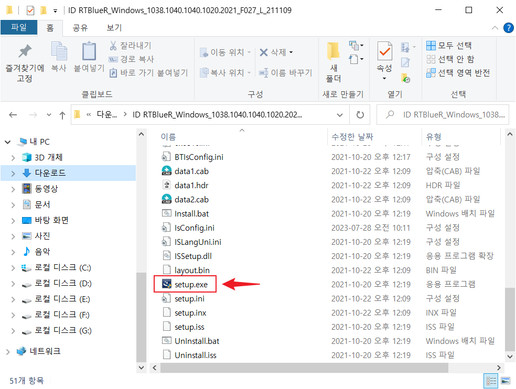This screenshot has width=516, height=389.
Task: Create a New folder (새 폴더)
Action: click(334, 62)
